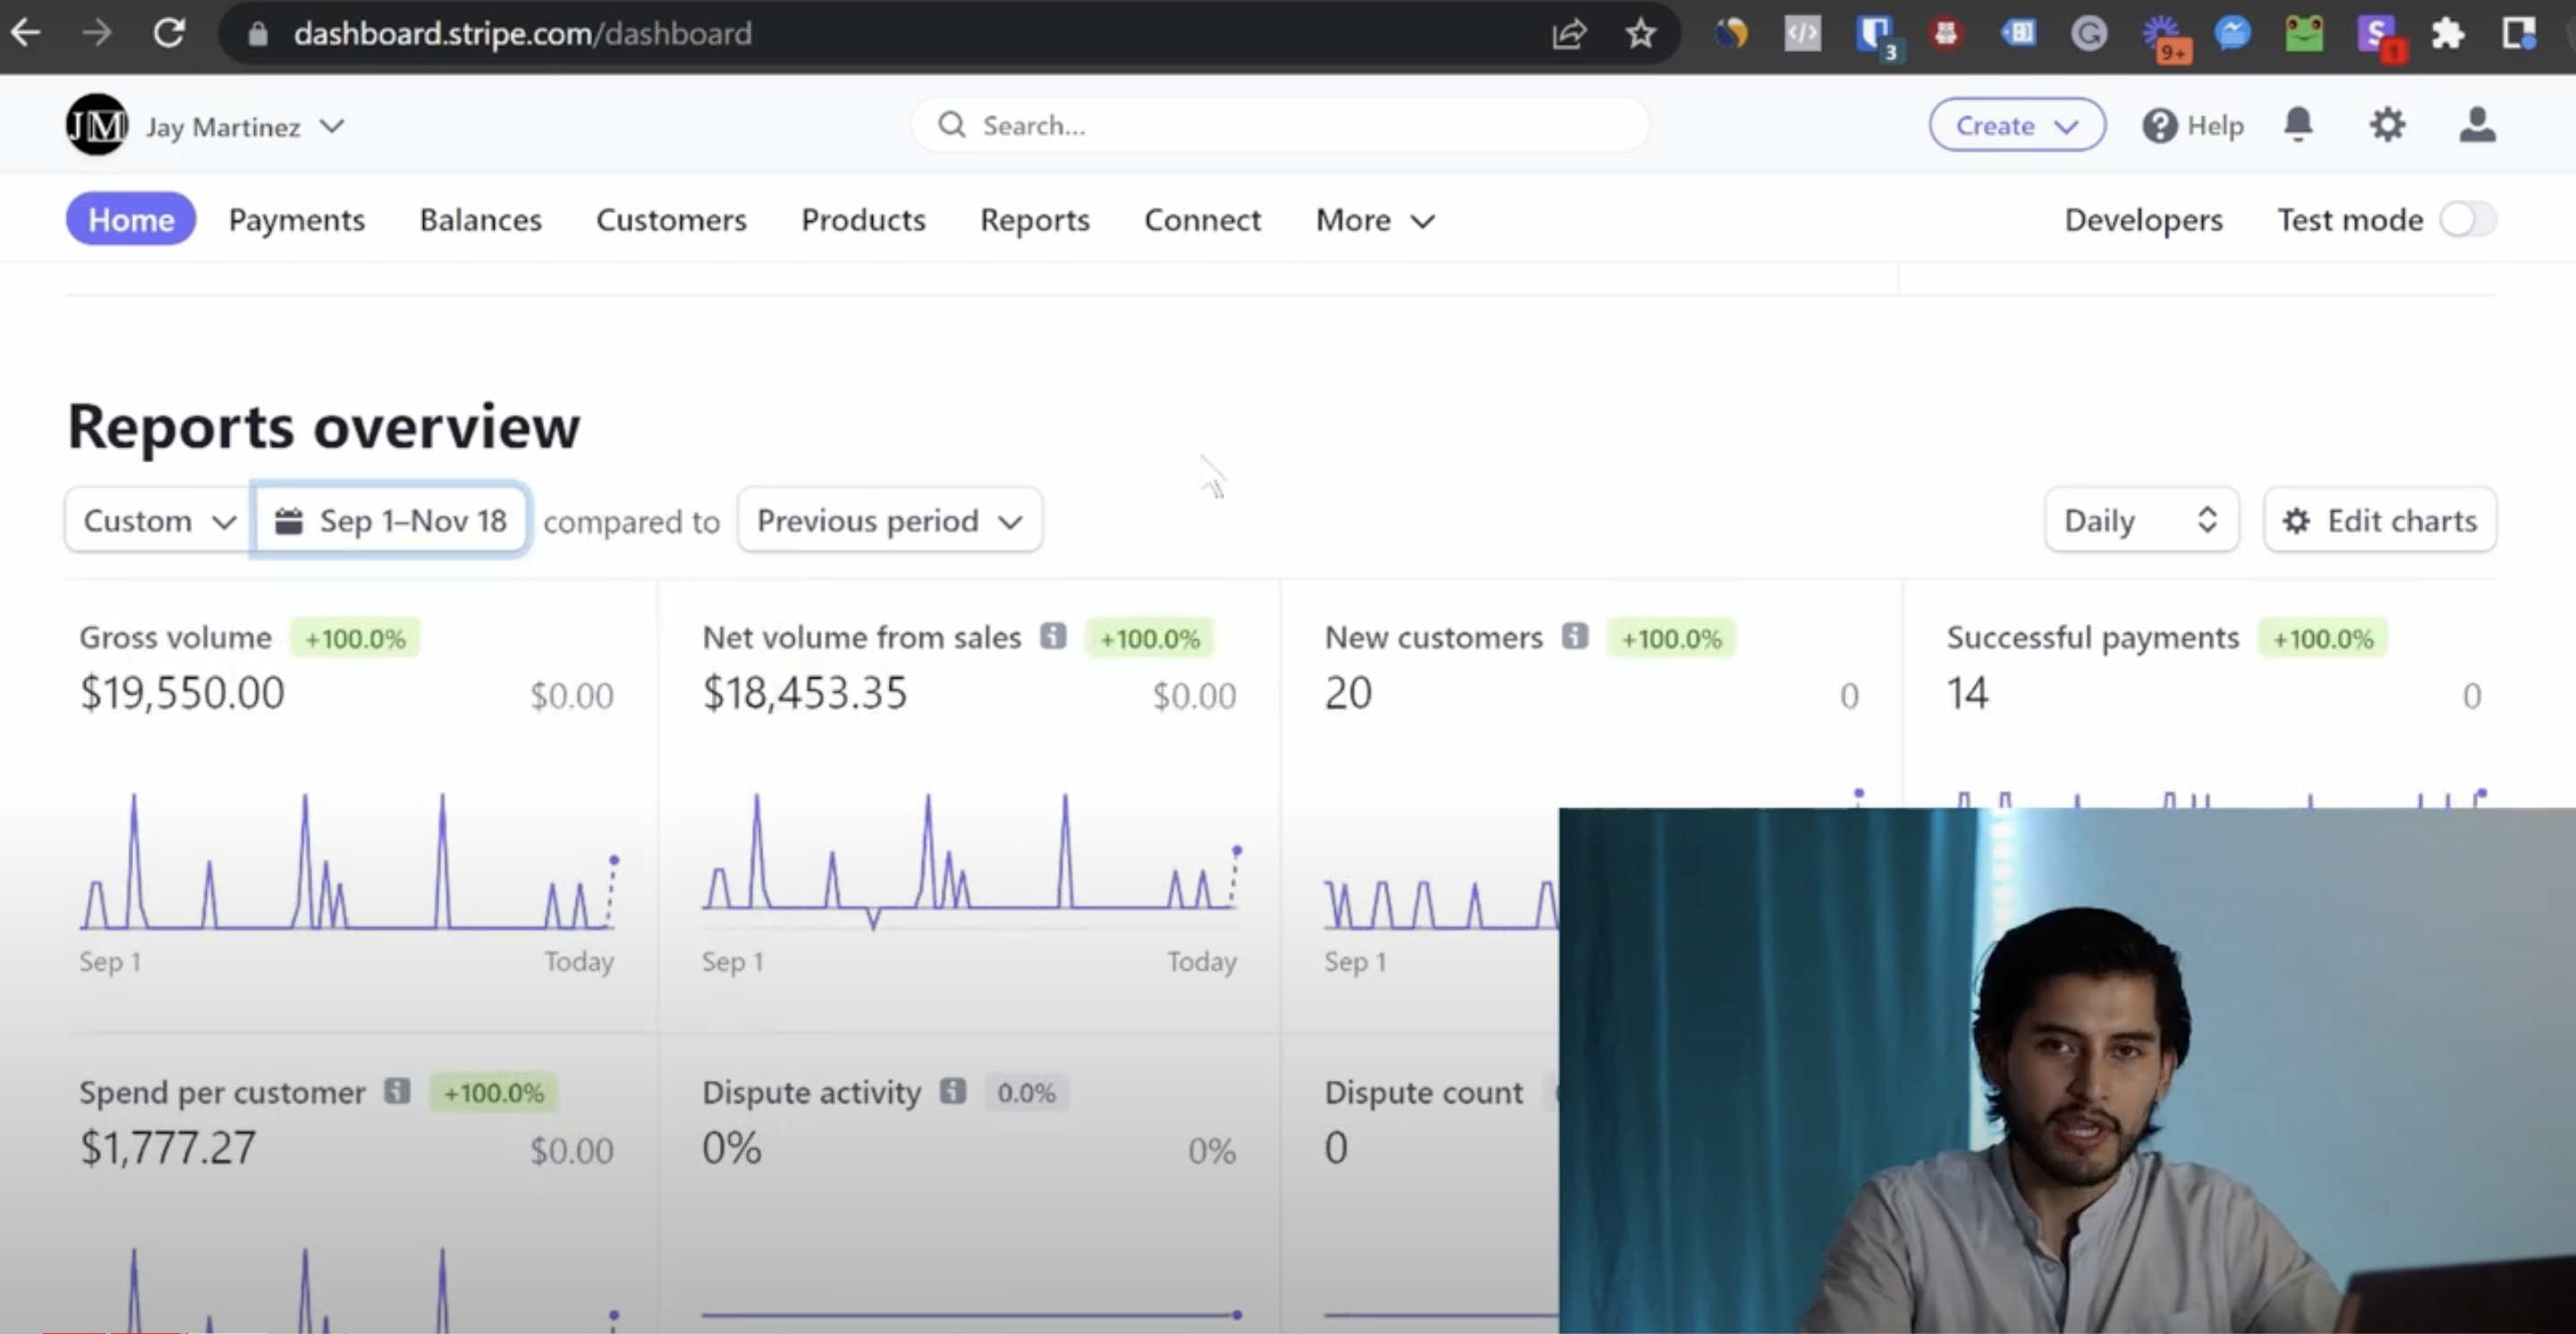Bookmark page with the star icon

[1640, 34]
